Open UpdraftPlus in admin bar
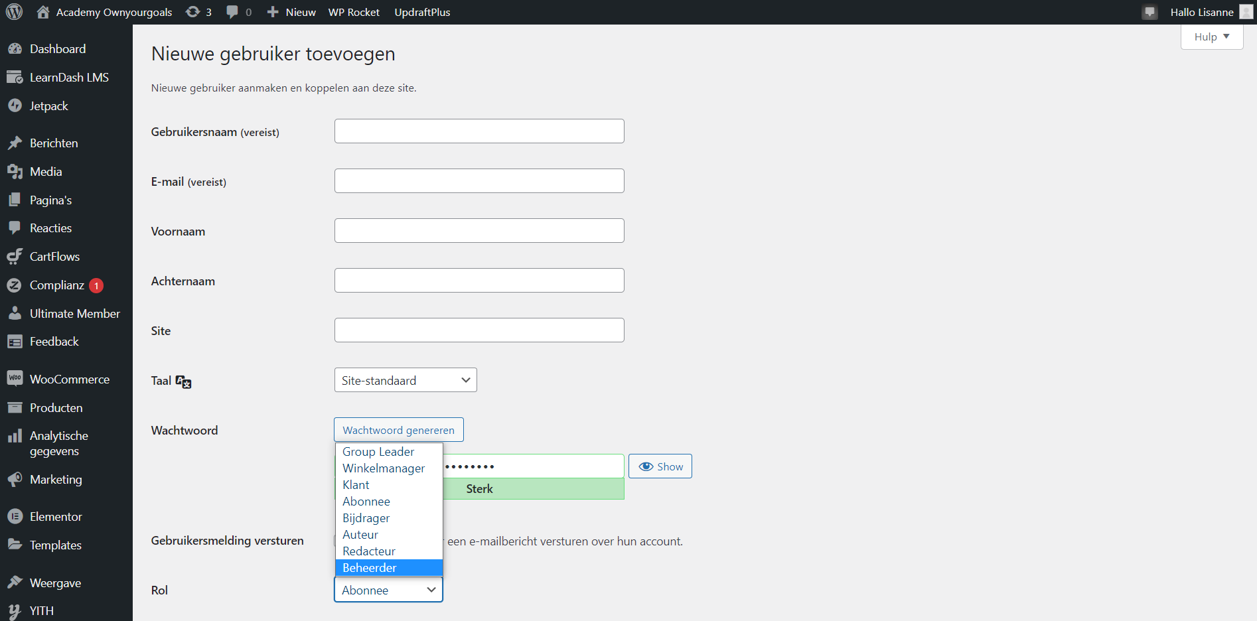Viewport: 1257px width, 621px height. click(x=422, y=12)
